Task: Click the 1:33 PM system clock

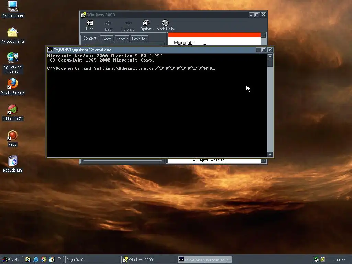Action: 339,260
